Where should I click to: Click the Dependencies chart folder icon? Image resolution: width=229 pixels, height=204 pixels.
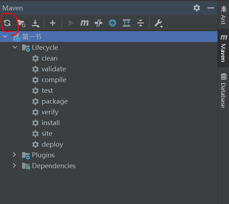[26, 166]
